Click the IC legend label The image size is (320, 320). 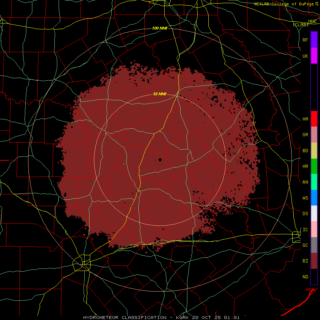[x=305, y=230]
